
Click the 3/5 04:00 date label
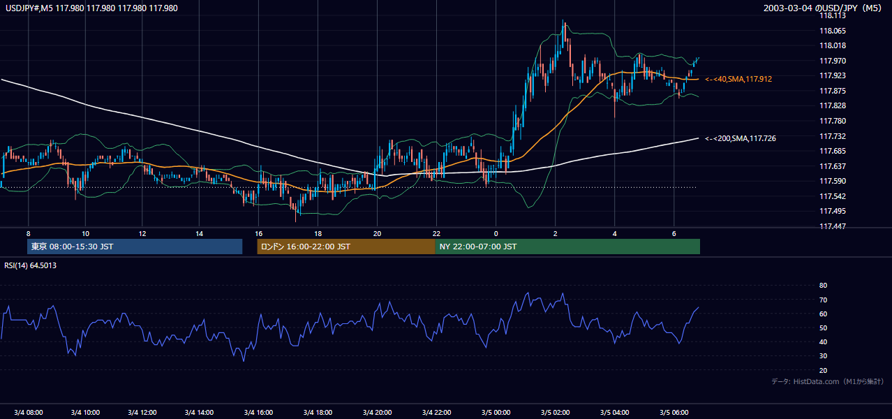click(x=616, y=412)
